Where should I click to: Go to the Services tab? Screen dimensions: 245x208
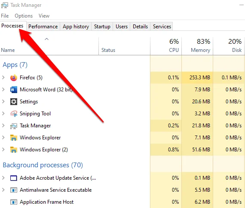(x=162, y=27)
